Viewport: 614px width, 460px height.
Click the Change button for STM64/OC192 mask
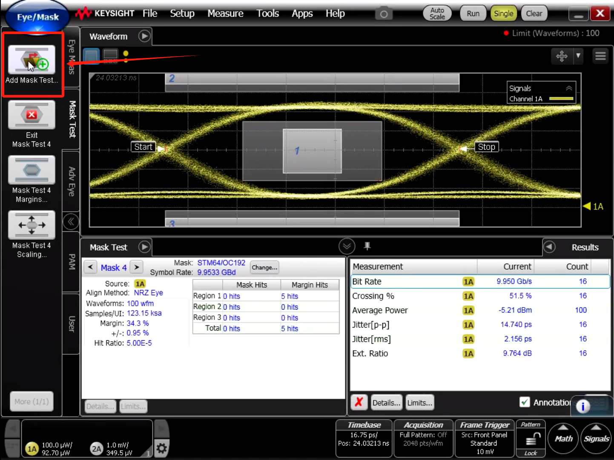264,267
